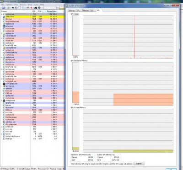The image size is (183, 170).
Task: Click the Refresh Now toolbar icon
Action: coord(9,8)
